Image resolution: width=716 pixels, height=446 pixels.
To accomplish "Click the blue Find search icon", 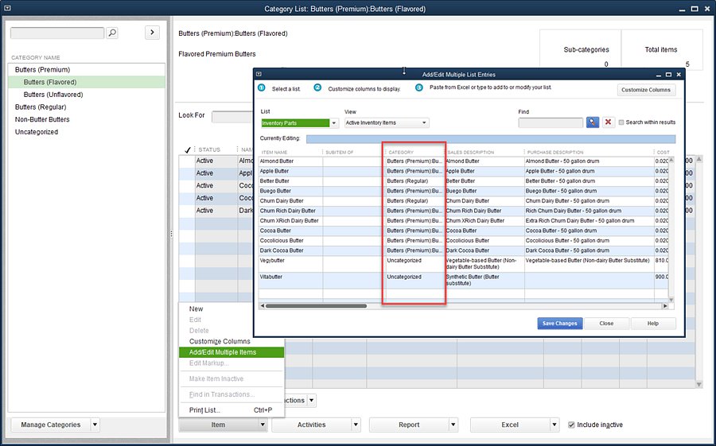I will tap(593, 122).
